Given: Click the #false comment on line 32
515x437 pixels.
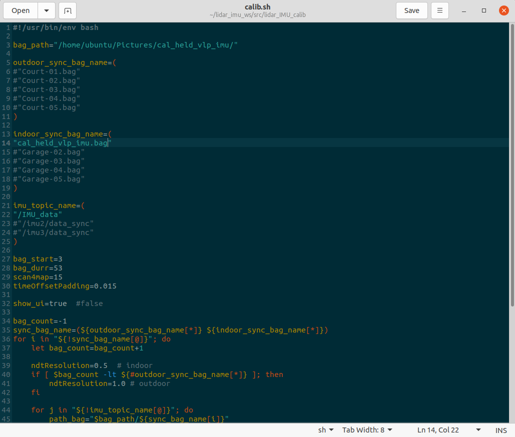Looking at the screenshot, I should pyautogui.click(x=89, y=303).
